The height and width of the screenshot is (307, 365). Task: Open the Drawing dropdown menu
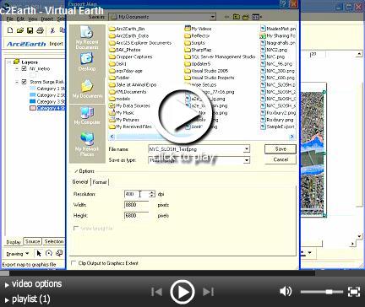coord(18,254)
